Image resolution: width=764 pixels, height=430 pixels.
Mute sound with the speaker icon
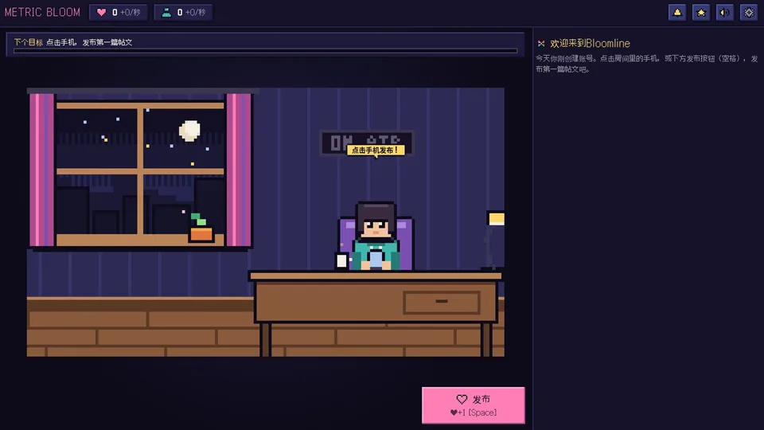pos(725,12)
